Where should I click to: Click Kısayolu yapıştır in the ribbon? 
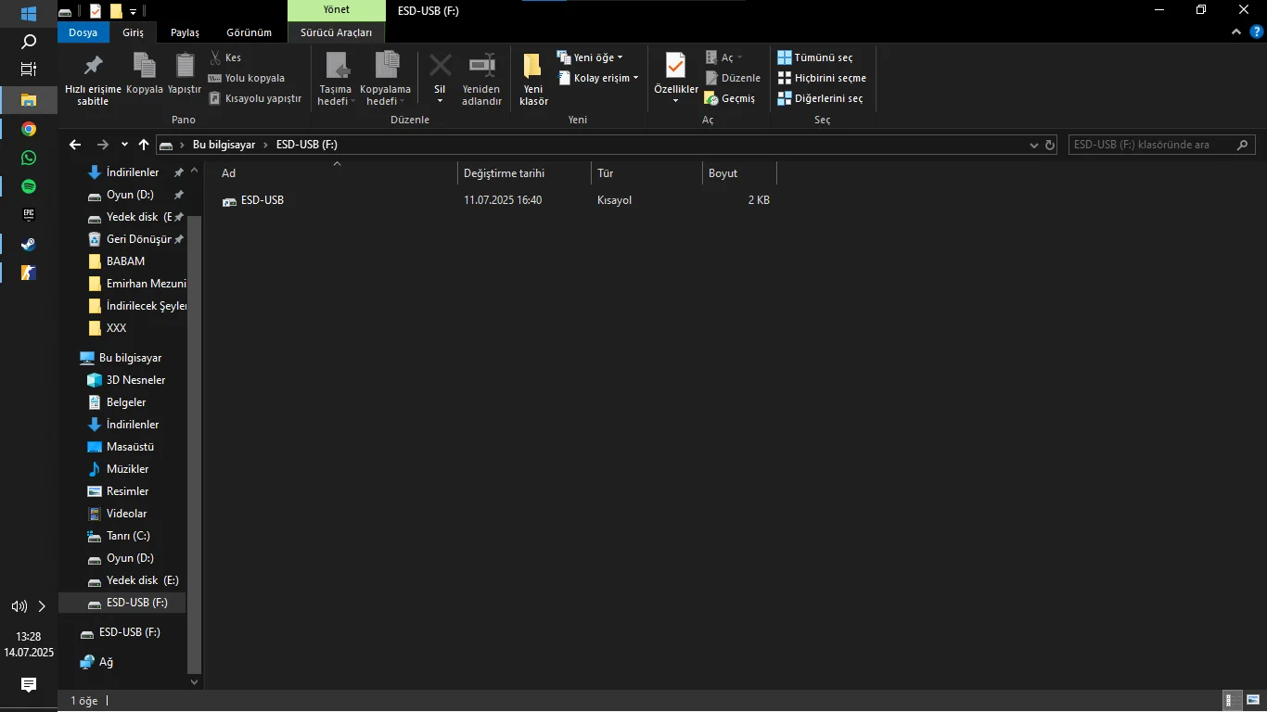coord(256,98)
